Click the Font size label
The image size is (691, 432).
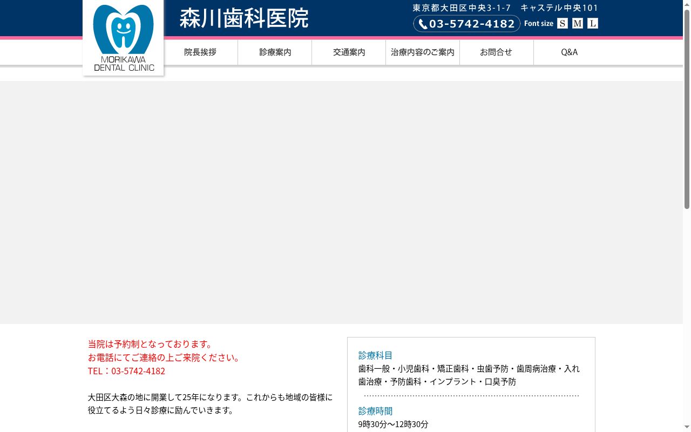click(539, 23)
